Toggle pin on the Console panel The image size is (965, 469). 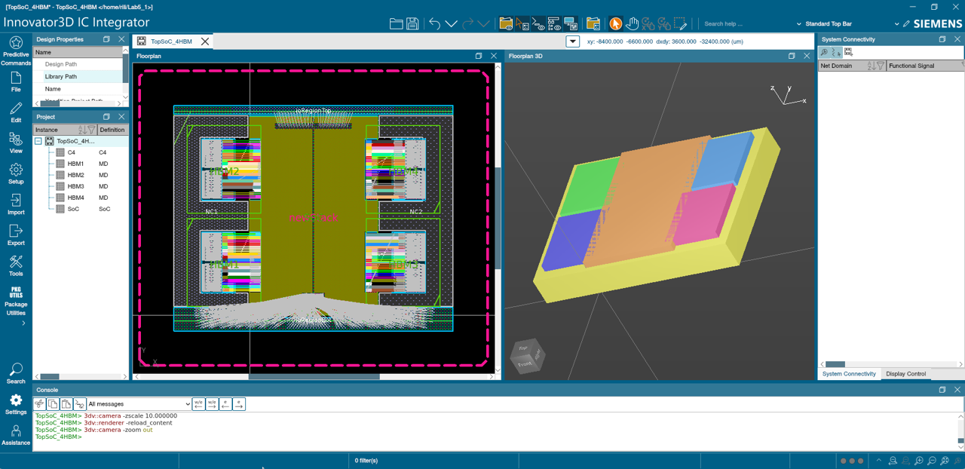pos(942,390)
